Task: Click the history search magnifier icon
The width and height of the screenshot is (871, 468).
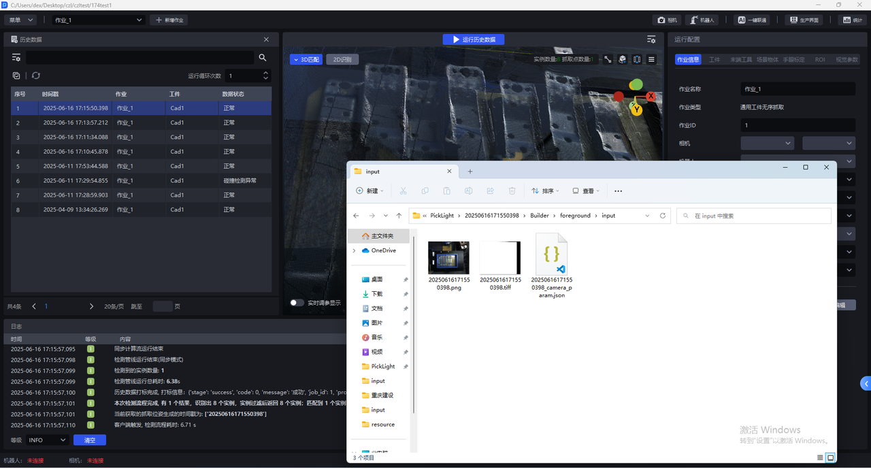Action: click(263, 58)
